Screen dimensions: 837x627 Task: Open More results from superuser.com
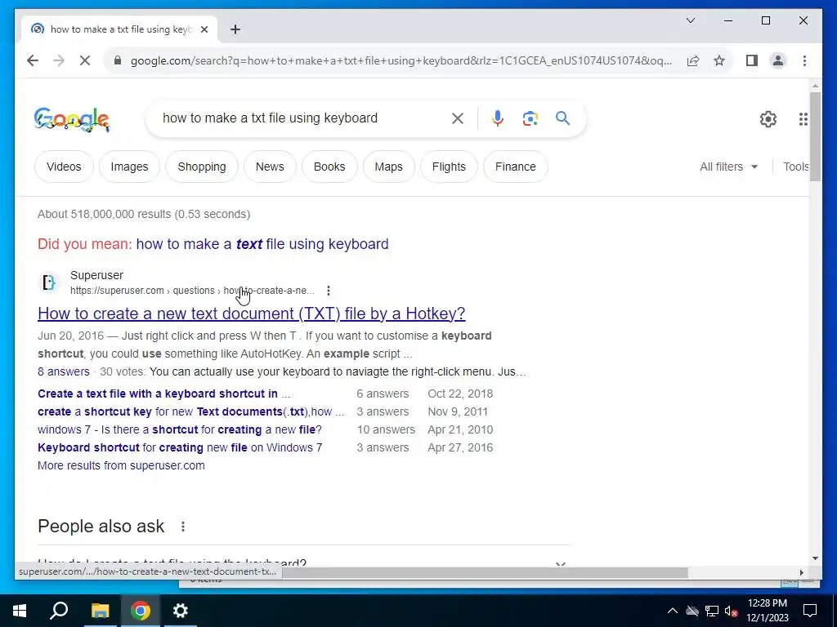(121, 465)
